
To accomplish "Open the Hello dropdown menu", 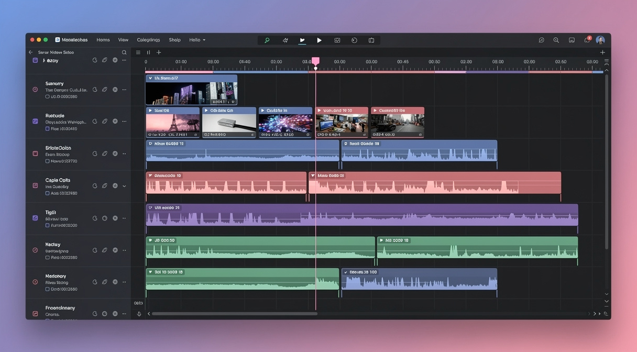I will 197,40.
